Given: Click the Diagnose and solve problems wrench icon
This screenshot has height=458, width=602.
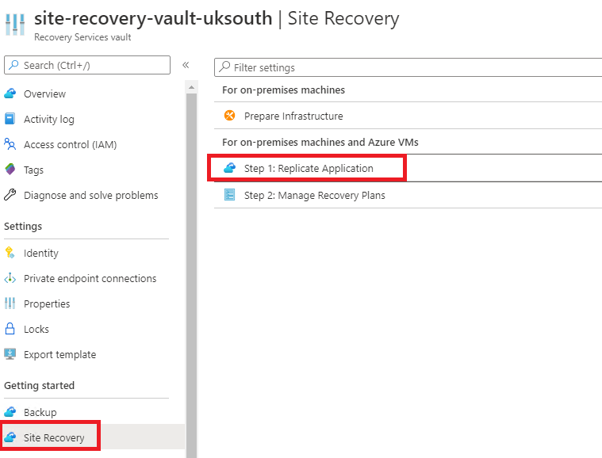Looking at the screenshot, I should [10, 195].
